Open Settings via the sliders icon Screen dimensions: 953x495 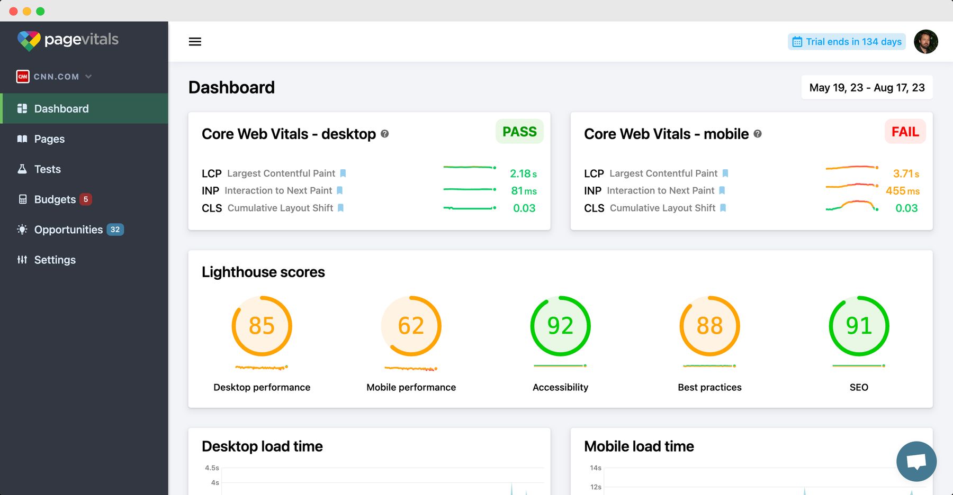(x=22, y=260)
